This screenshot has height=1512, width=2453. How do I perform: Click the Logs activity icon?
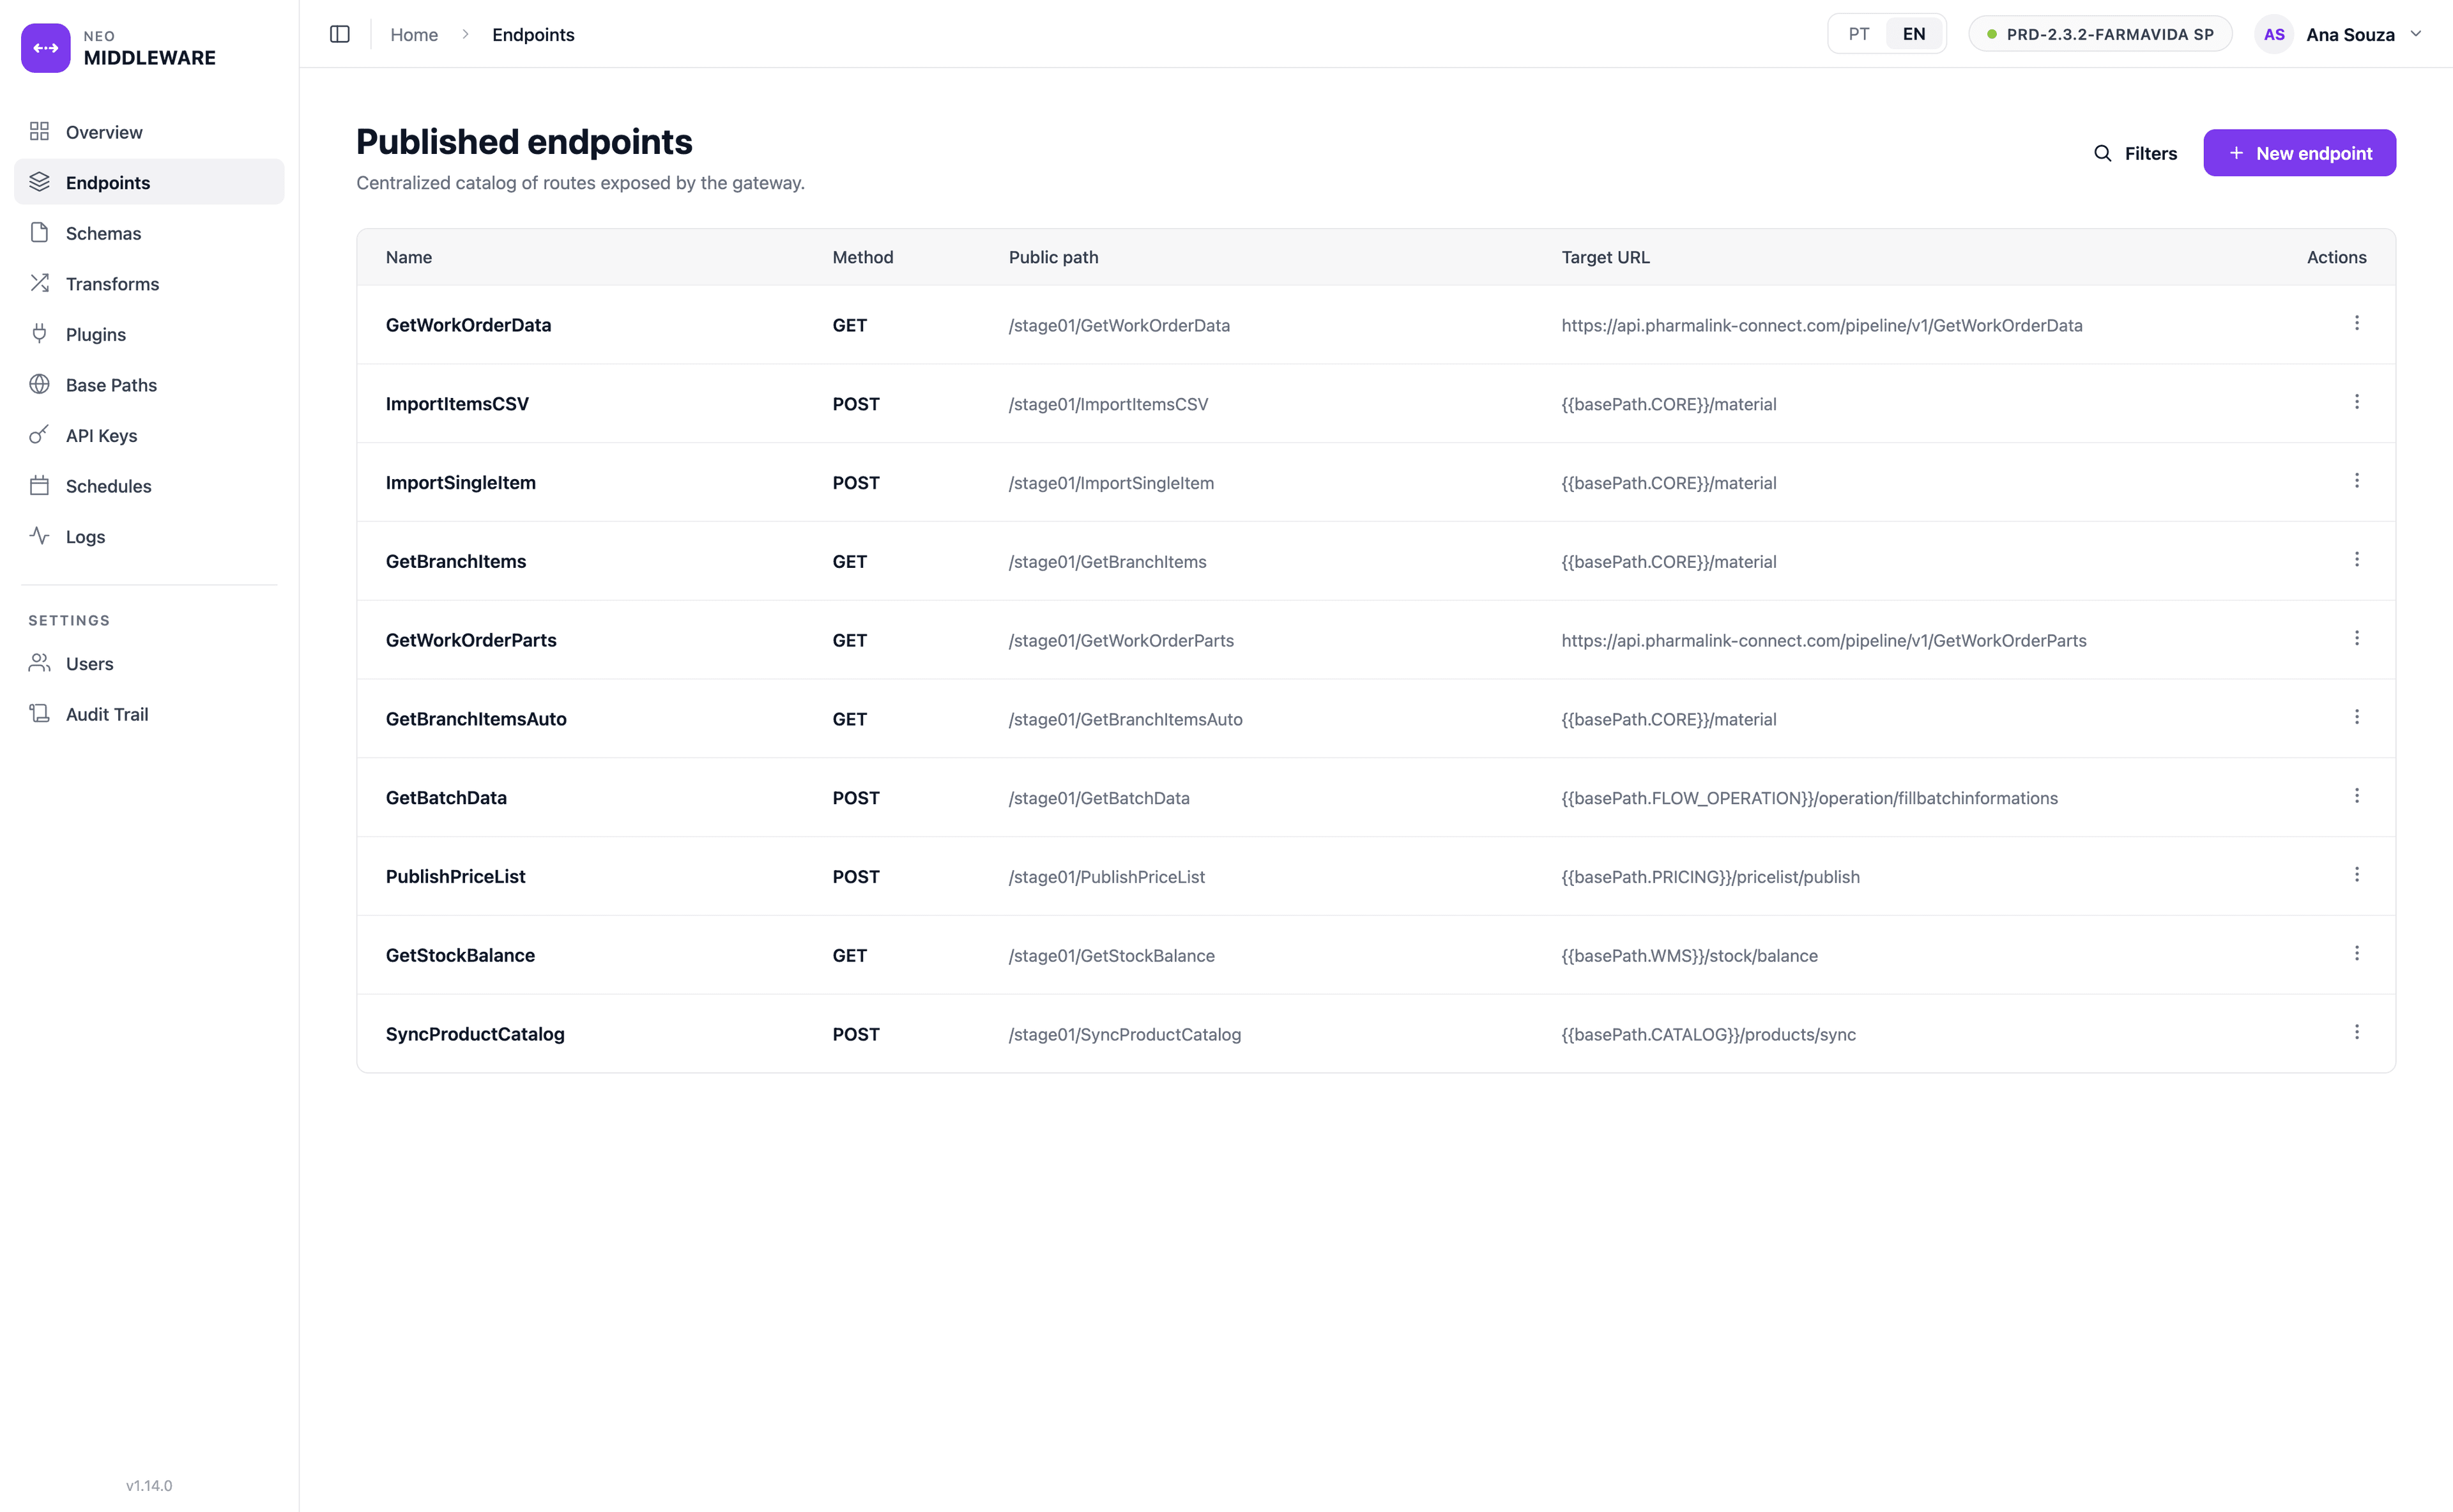[40, 536]
